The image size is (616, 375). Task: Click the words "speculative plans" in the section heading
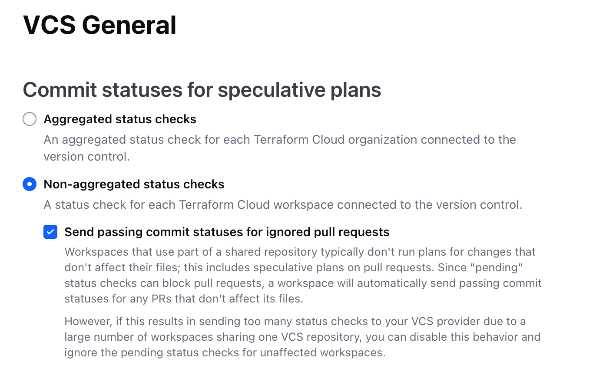coord(299,90)
